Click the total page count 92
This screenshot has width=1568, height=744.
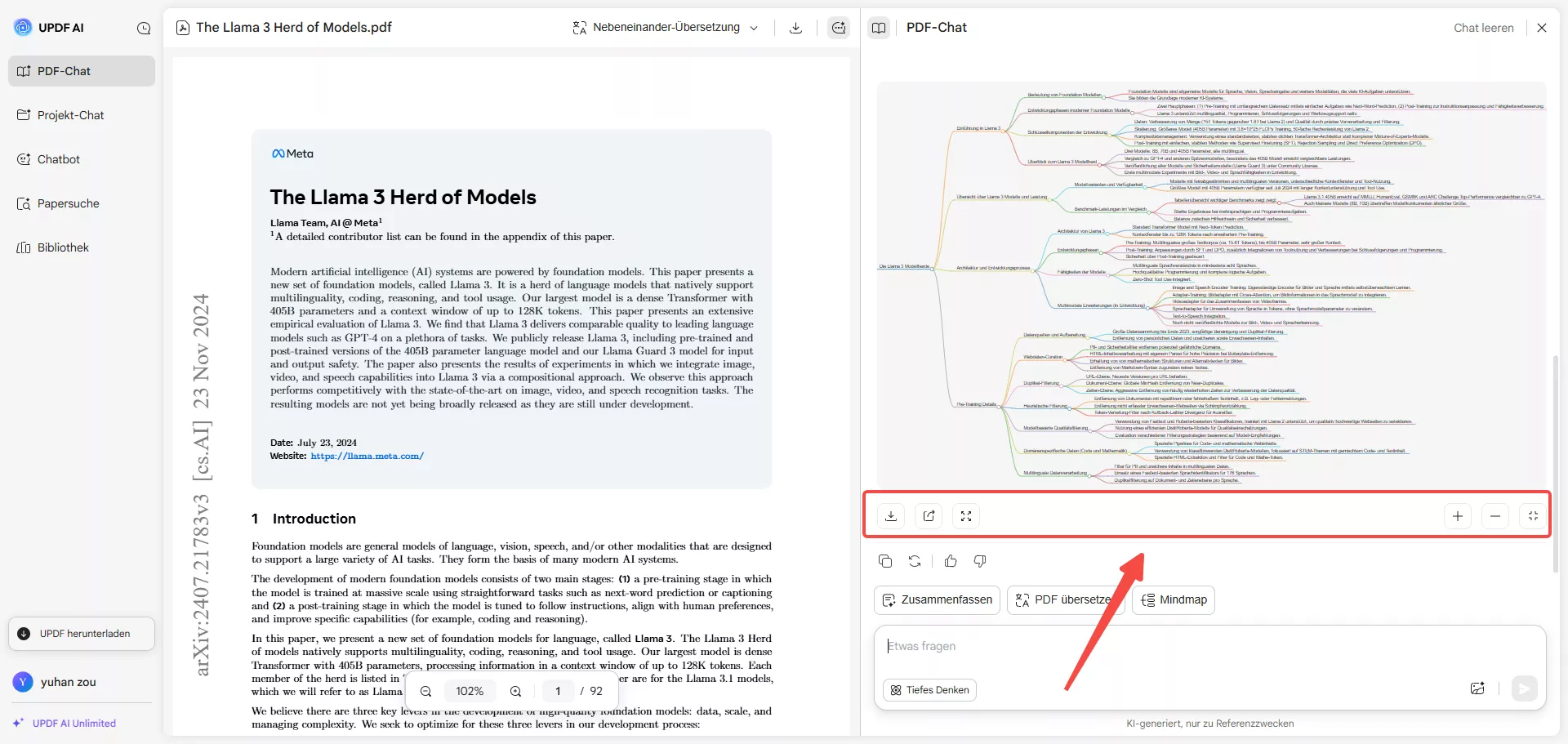(596, 691)
